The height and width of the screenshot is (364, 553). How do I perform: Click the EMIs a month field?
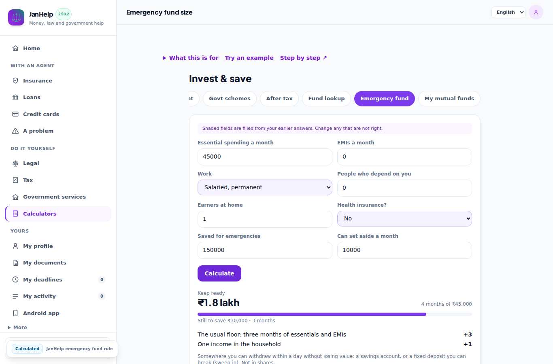pyautogui.click(x=404, y=157)
